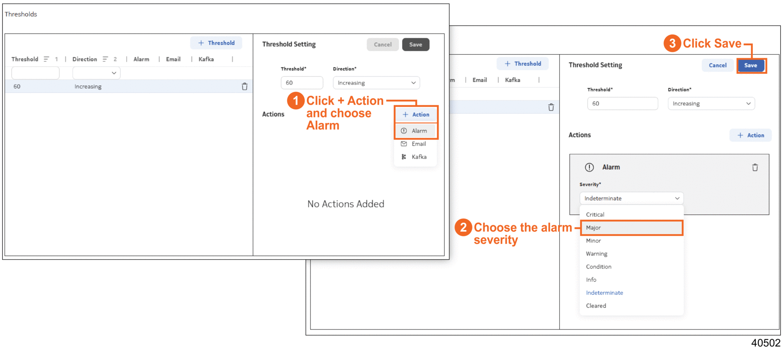Select Critical severity from the list

click(595, 215)
